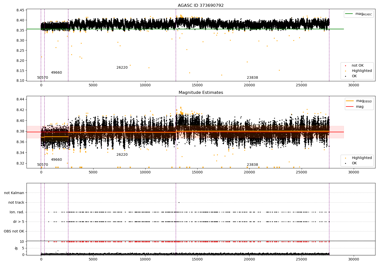379x265 pixels.
Task: Click the "23838" annotation in the top plot
Action: [x=252, y=78]
